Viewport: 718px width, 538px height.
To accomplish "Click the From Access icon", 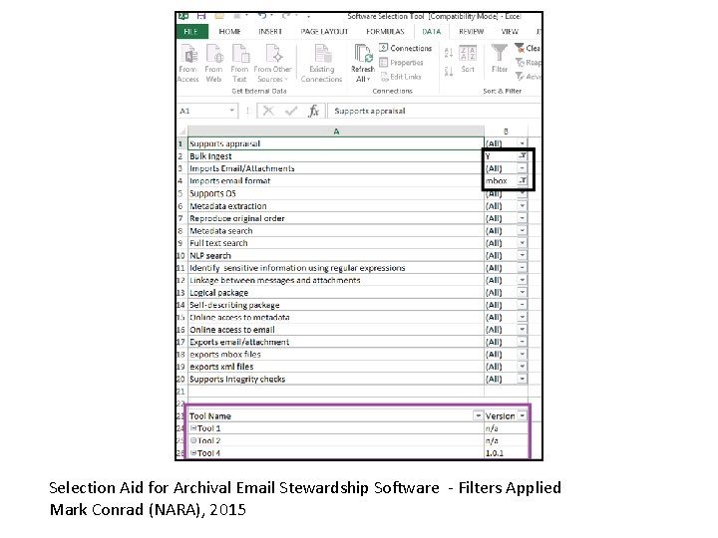I will [188, 63].
